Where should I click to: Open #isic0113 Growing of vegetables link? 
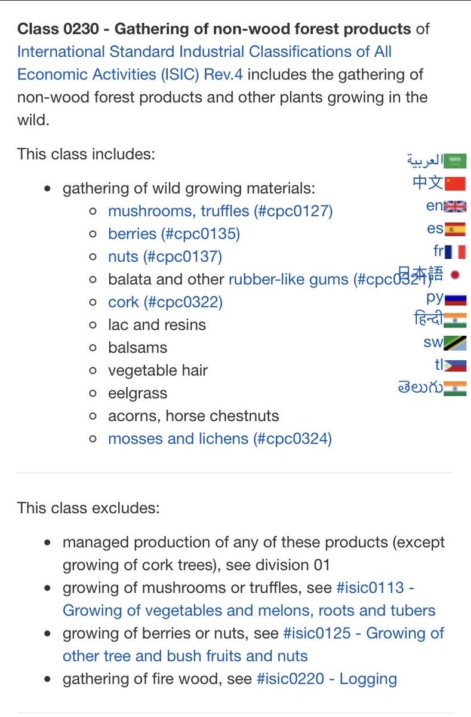tap(250, 599)
